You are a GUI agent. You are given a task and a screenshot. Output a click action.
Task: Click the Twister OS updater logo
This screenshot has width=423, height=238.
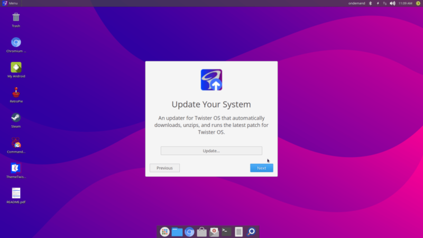point(211,80)
